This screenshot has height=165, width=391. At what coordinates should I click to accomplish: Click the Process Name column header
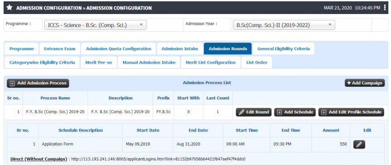(x=55, y=98)
